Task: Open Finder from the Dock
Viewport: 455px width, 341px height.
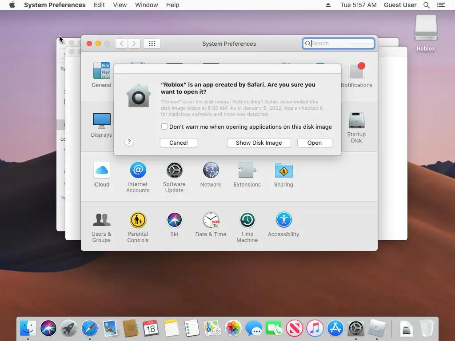Action: pyautogui.click(x=28, y=328)
